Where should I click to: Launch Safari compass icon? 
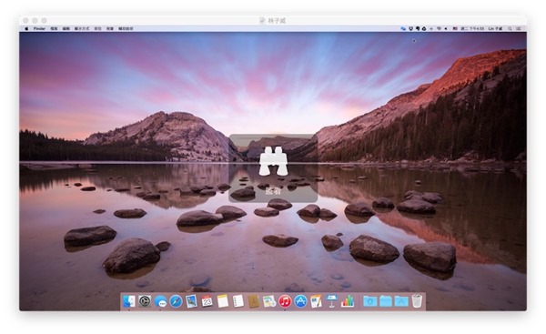point(176,301)
